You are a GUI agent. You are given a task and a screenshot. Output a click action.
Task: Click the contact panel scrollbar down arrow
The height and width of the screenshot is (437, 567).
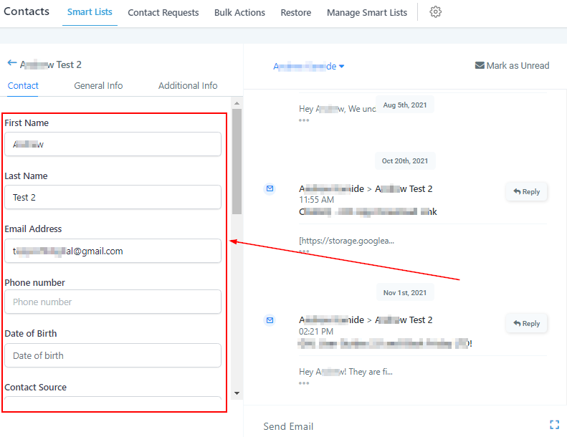coord(237,393)
